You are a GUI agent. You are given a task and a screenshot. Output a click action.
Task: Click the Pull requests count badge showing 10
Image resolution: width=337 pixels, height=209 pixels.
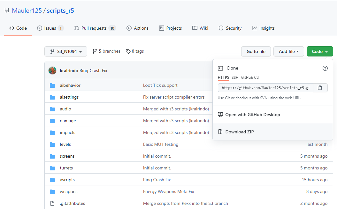click(x=112, y=28)
